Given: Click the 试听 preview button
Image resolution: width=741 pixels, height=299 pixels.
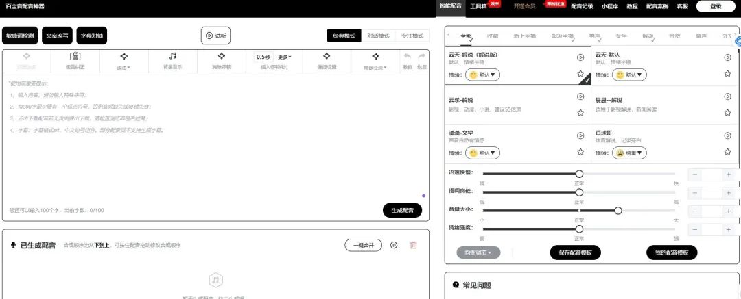Looking at the screenshot, I should [x=215, y=36].
